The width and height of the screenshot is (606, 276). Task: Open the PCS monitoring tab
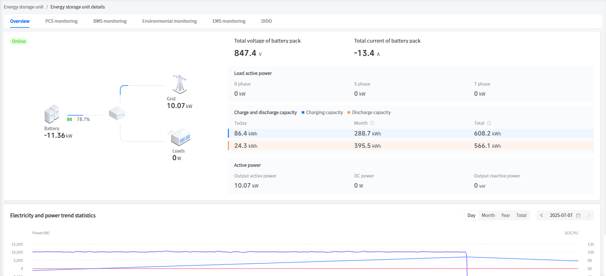pyautogui.click(x=61, y=21)
